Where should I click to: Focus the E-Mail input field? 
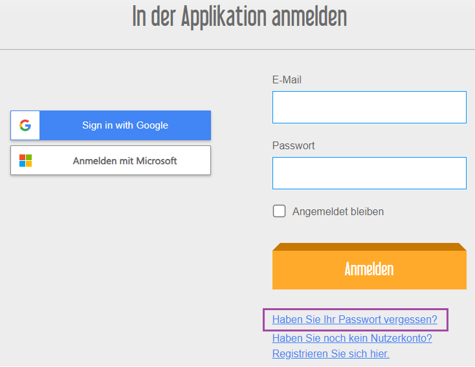(370, 107)
